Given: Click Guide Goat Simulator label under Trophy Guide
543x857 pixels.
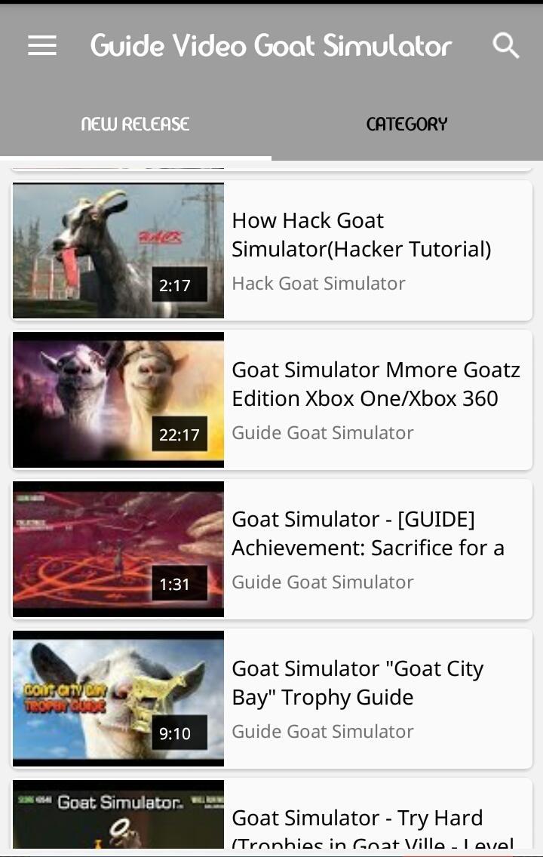Looking at the screenshot, I should [323, 731].
